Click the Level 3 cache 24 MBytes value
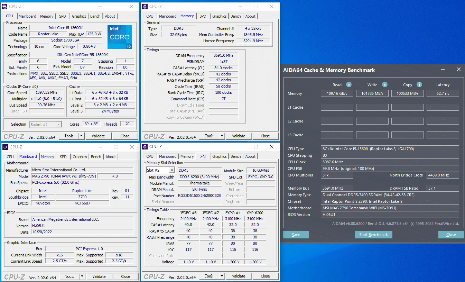Screen dimensions: 465x282 pos(110,111)
